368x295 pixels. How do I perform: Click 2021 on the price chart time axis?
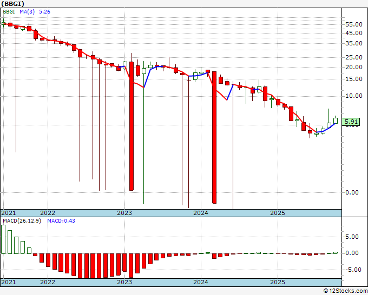[9, 213]
